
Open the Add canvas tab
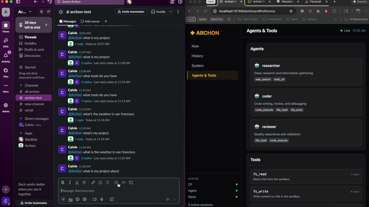coord(90,21)
